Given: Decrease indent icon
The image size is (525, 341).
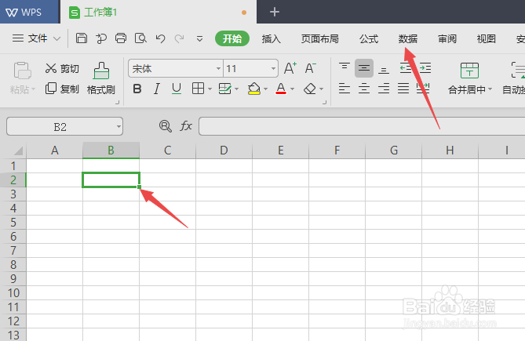Looking at the screenshot, I should [406, 68].
